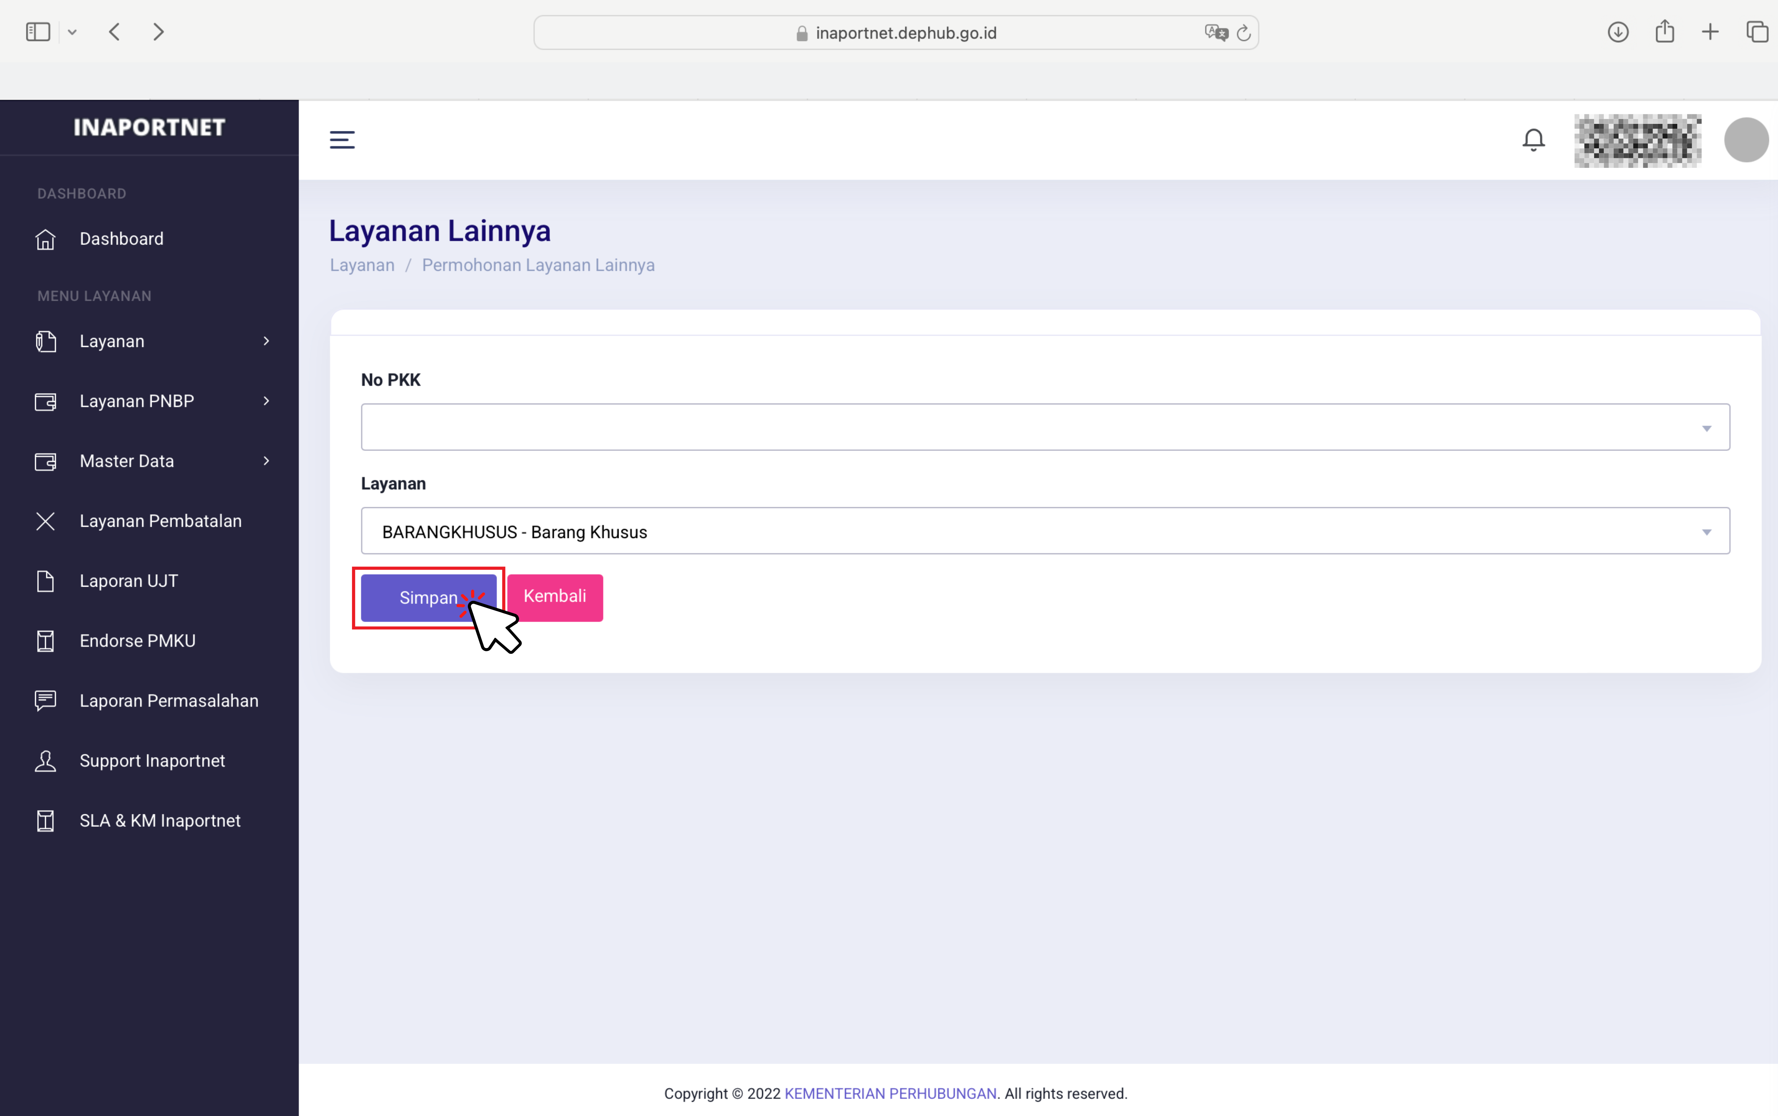Open Safari tab overview icon

pos(1757,32)
